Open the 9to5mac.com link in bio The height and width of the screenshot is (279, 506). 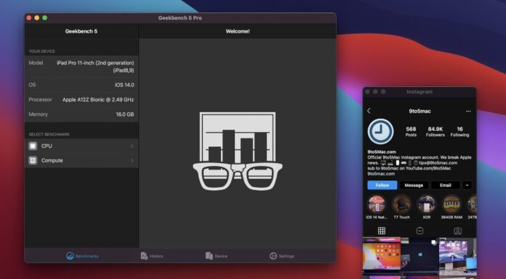click(381, 174)
